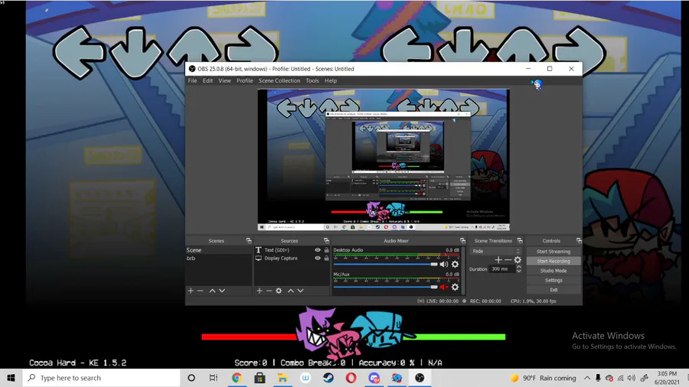Click Start Recording button
Screen dimensions: 689x387
[x=553, y=261]
